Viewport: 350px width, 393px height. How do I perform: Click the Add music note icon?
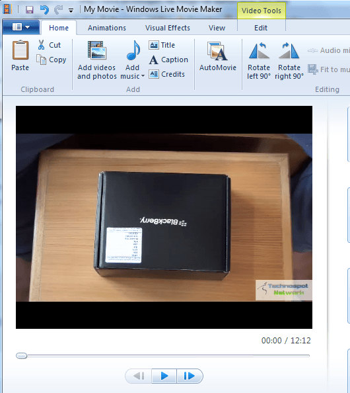pyautogui.click(x=133, y=51)
